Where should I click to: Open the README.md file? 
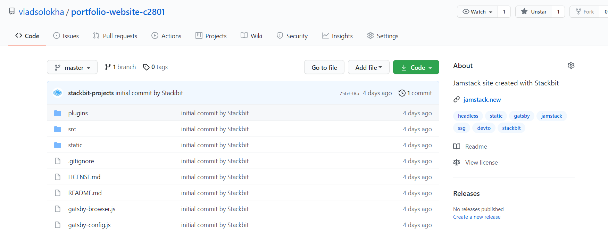85,193
